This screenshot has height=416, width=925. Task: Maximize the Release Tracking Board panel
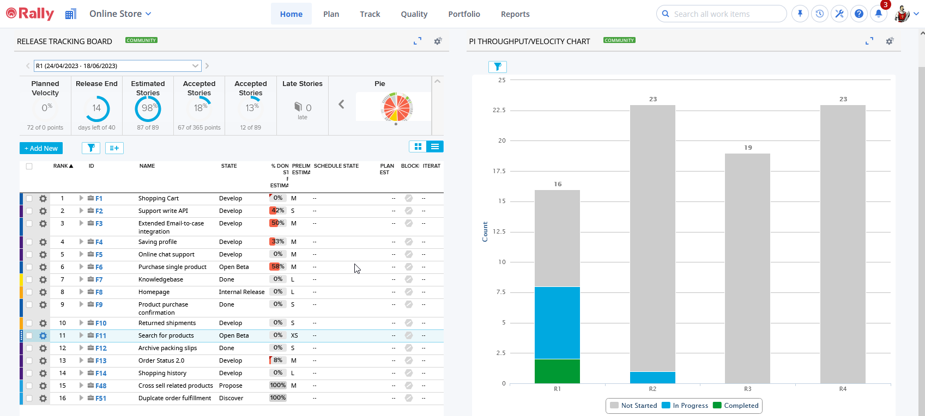[x=418, y=41]
